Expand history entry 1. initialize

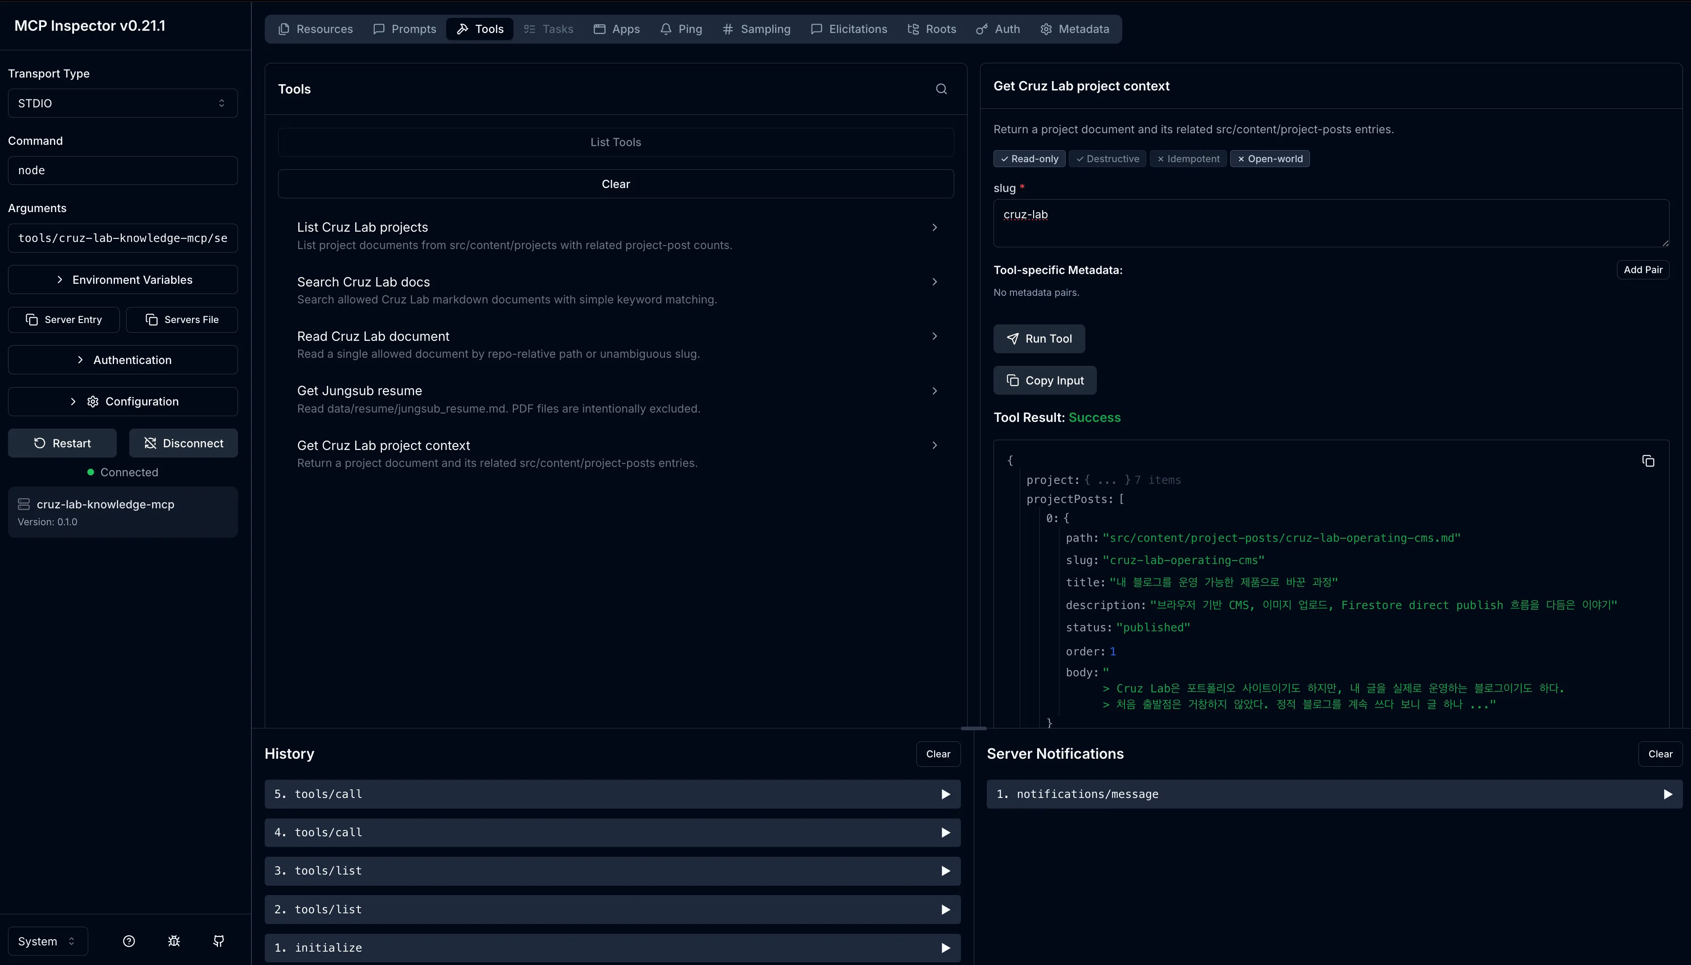pyautogui.click(x=612, y=948)
